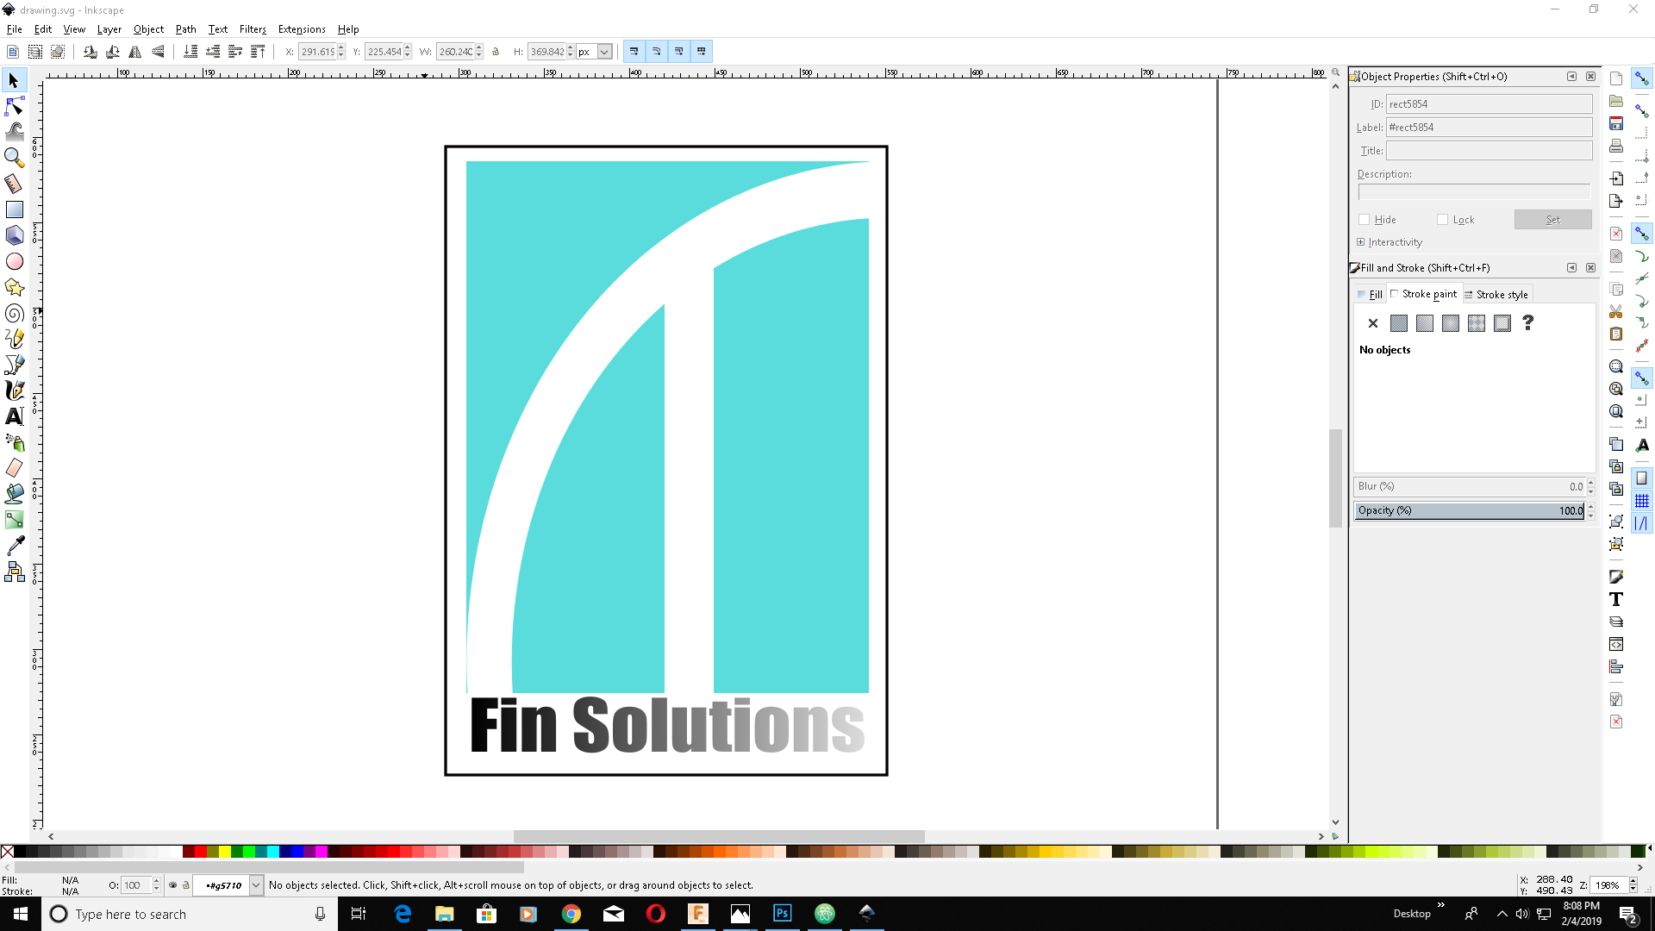Image resolution: width=1655 pixels, height=931 pixels.
Task: Click the Opacity slider
Action: point(1468,510)
